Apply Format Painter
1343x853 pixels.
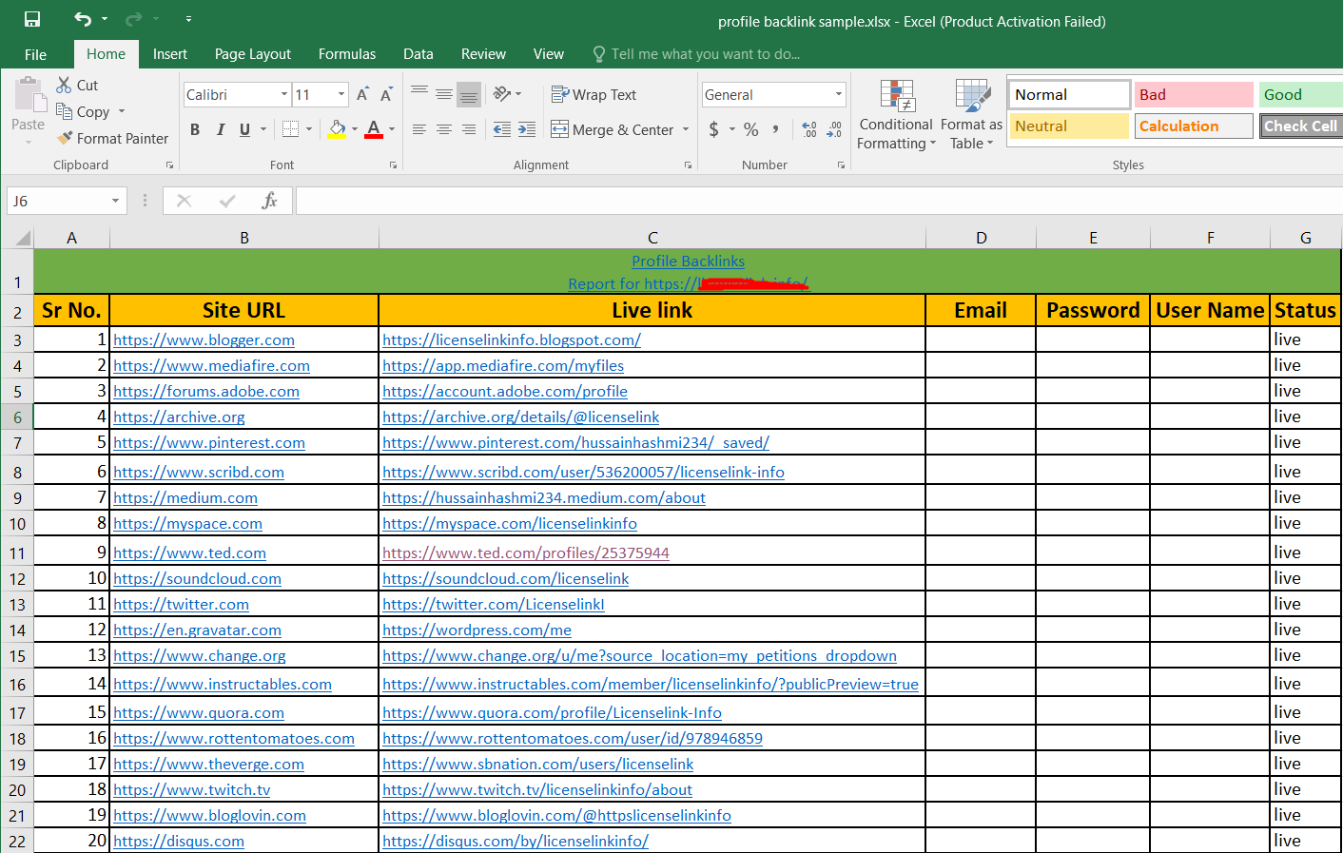click(111, 138)
